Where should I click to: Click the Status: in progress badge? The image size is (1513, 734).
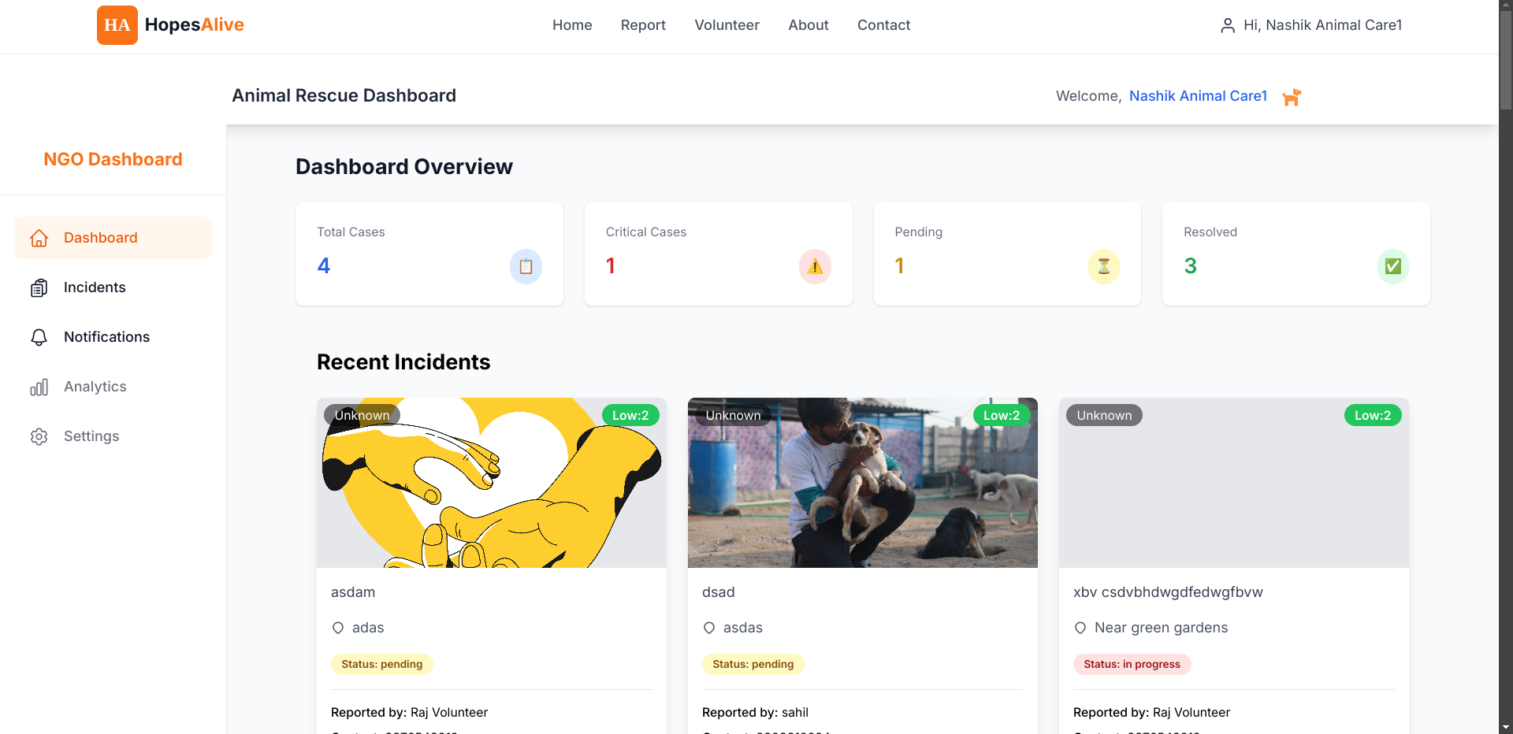click(1132, 664)
